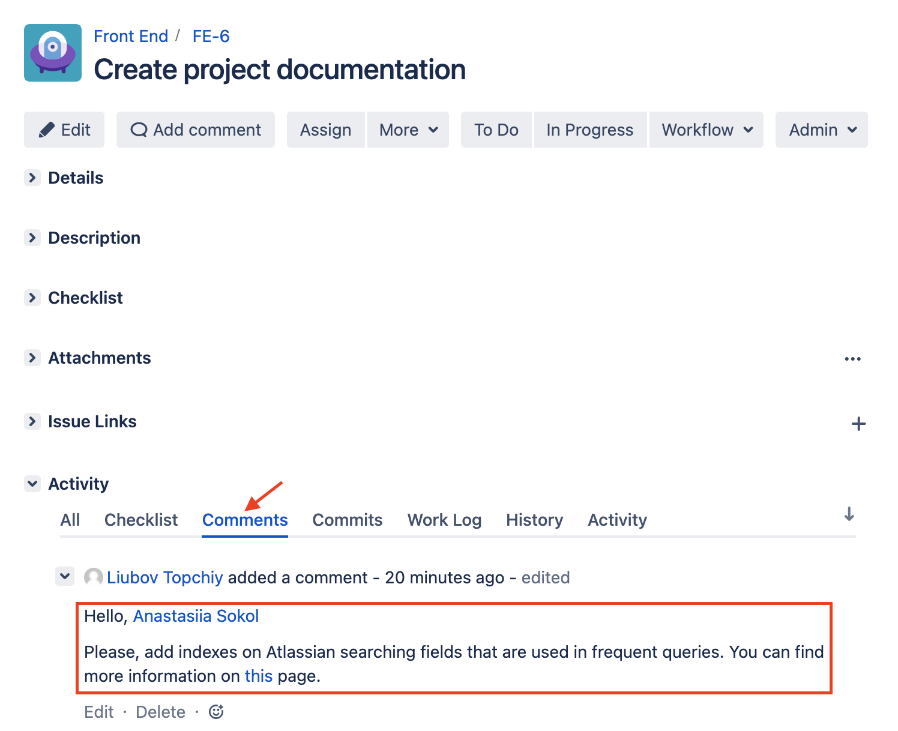Click the three-dots menu for Attachments
898x731 pixels.
852,359
